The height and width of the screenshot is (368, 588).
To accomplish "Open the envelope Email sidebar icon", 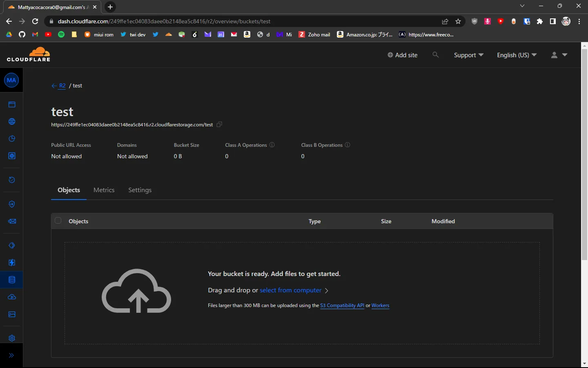I will click(12, 221).
